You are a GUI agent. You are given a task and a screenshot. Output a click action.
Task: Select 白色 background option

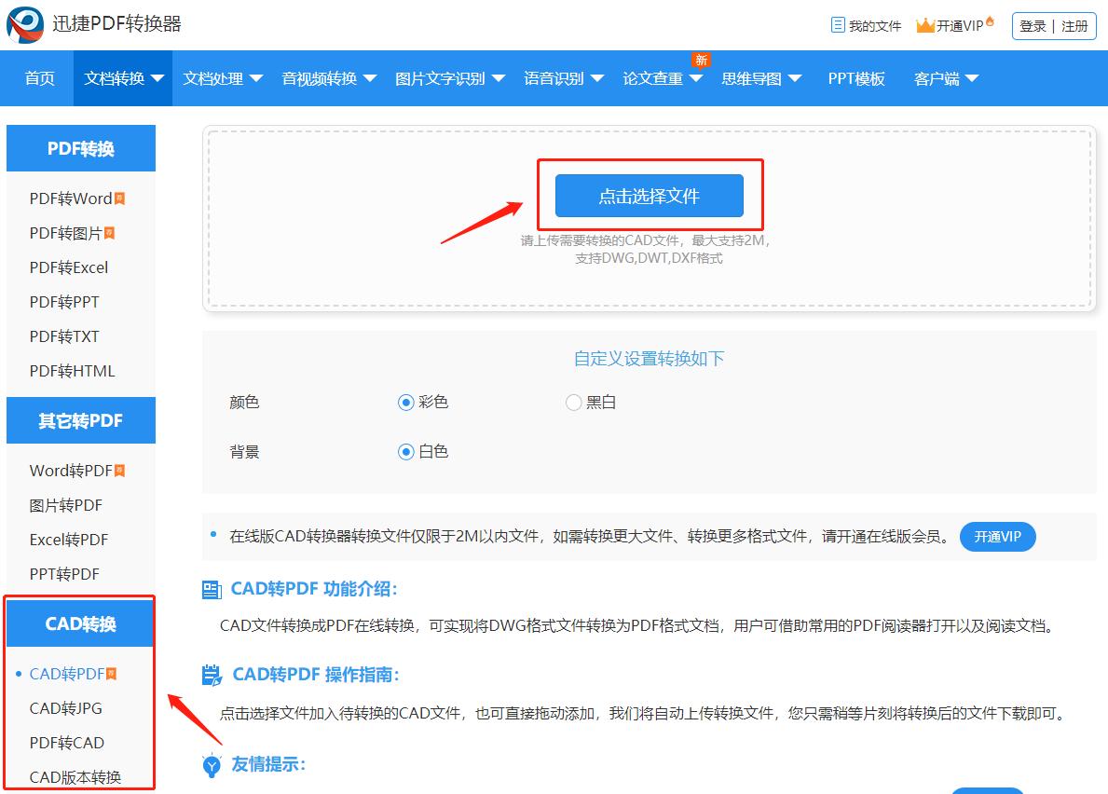(x=404, y=451)
